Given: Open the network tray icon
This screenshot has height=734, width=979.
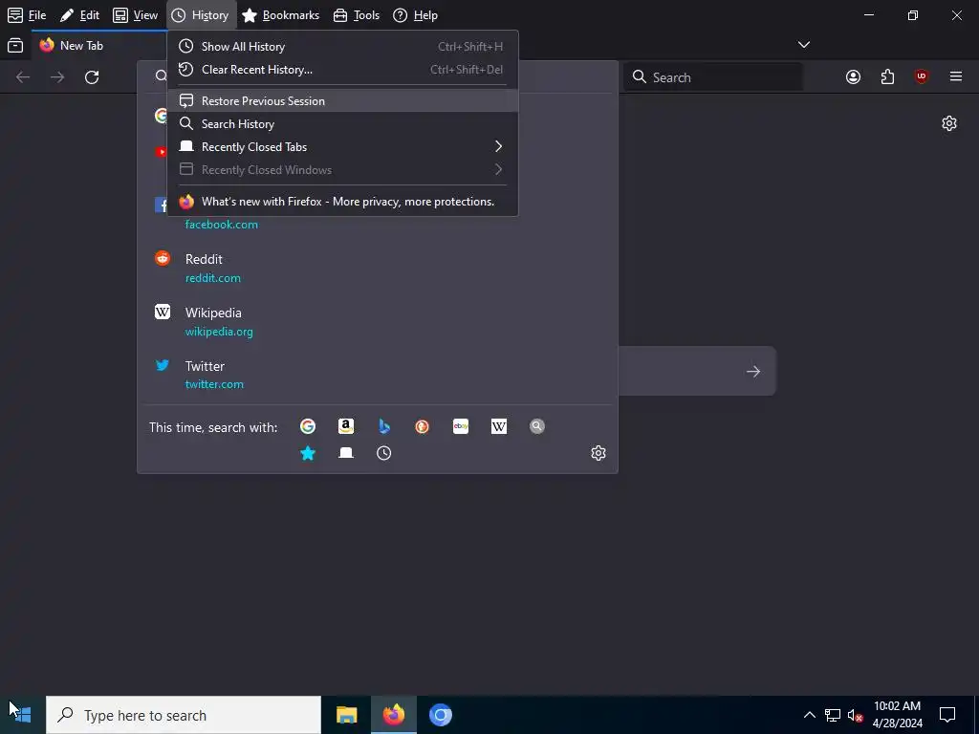Looking at the screenshot, I should pyautogui.click(x=833, y=715).
